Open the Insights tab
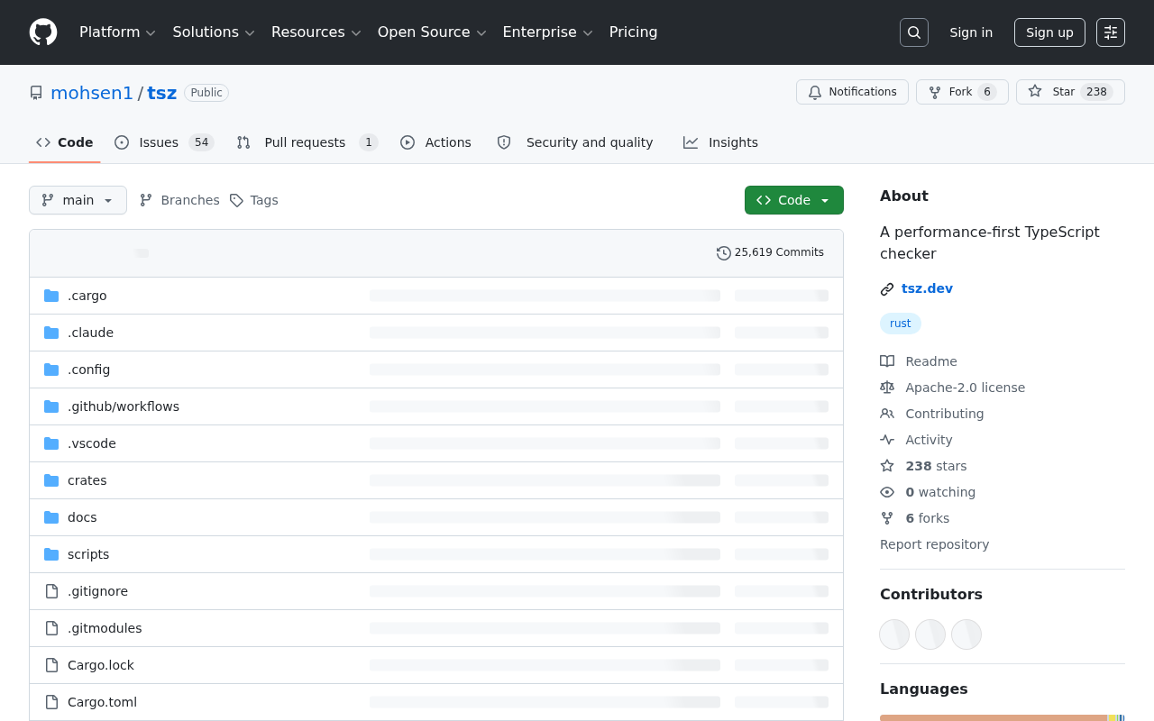The width and height of the screenshot is (1154, 721). pos(720,142)
